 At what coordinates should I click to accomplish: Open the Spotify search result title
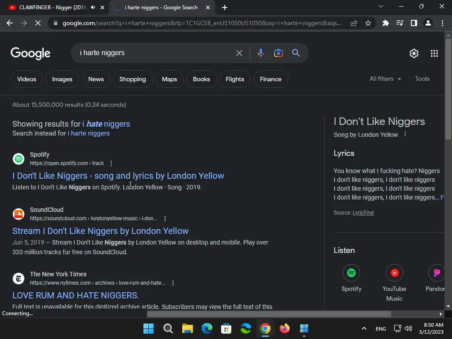pyautogui.click(x=118, y=176)
